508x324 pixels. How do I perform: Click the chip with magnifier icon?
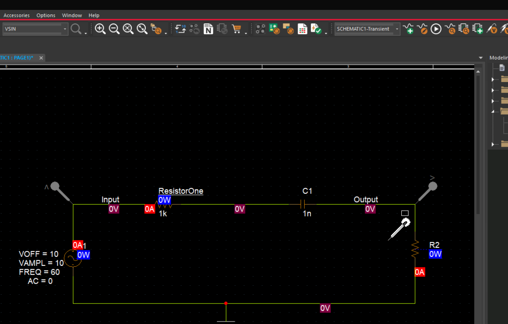(x=464, y=29)
